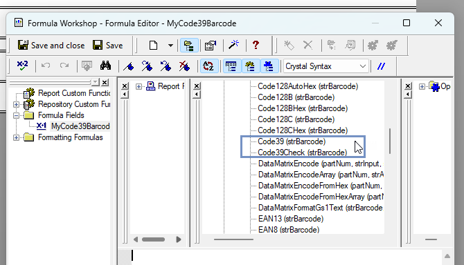
Task: Check formula syntax with X+2 icon
Action: pos(22,66)
